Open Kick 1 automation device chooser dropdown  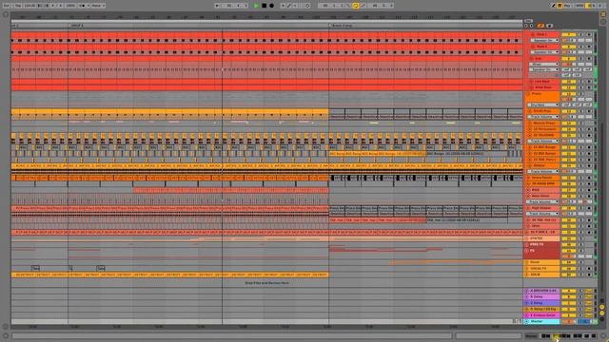point(544,40)
